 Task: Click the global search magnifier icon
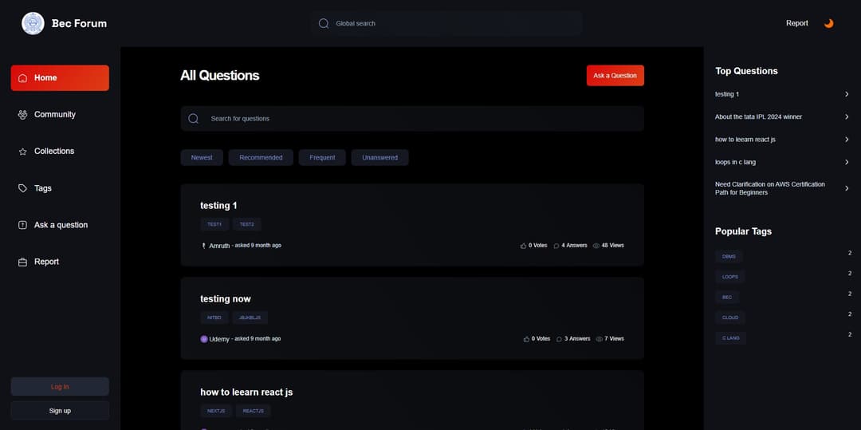coord(324,23)
